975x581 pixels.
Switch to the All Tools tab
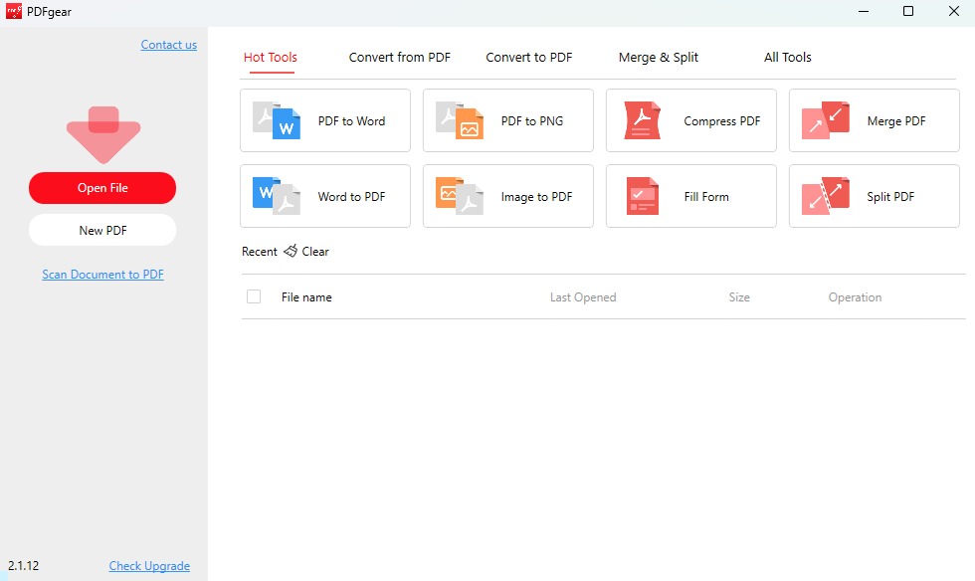[x=787, y=57]
